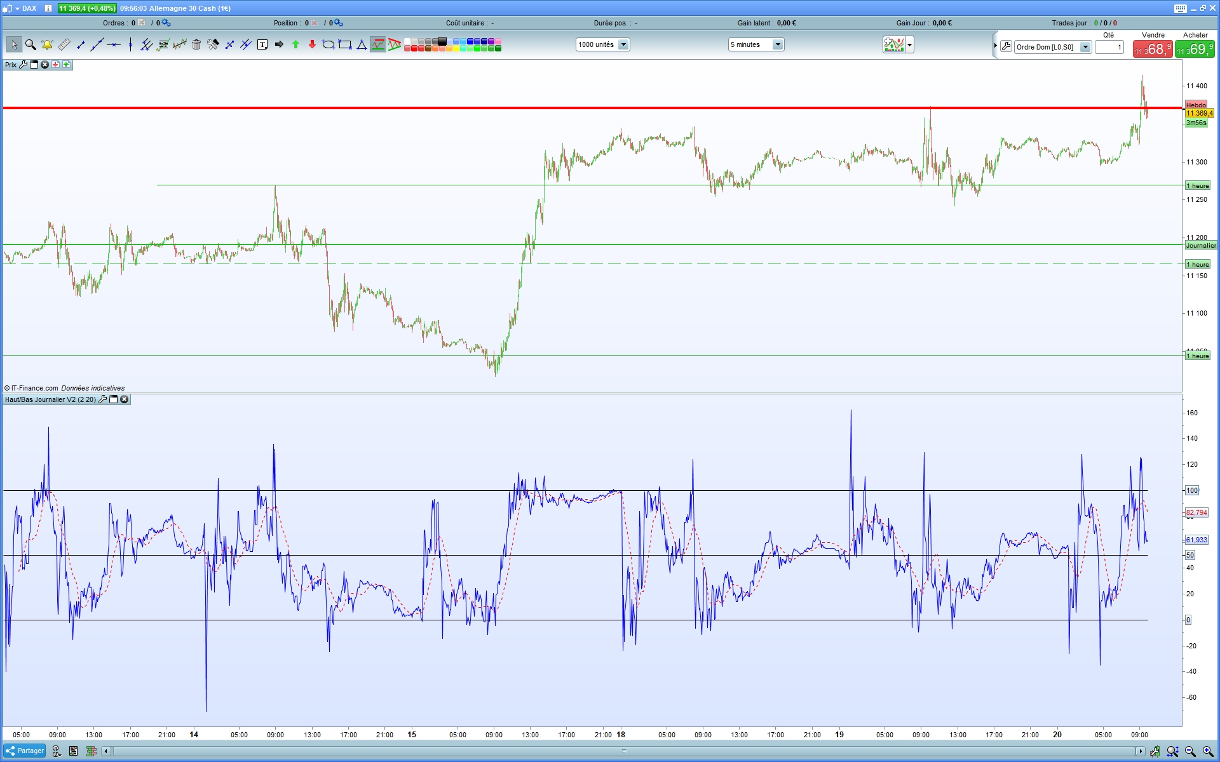This screenshot has width=1220, height=762.
Task: Pick the red down arrow tool
Action: (312, 44)
